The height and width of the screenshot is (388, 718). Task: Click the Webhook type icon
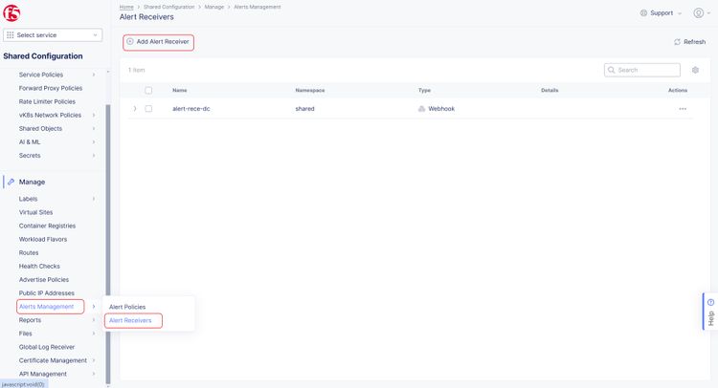tap(422, 109)
